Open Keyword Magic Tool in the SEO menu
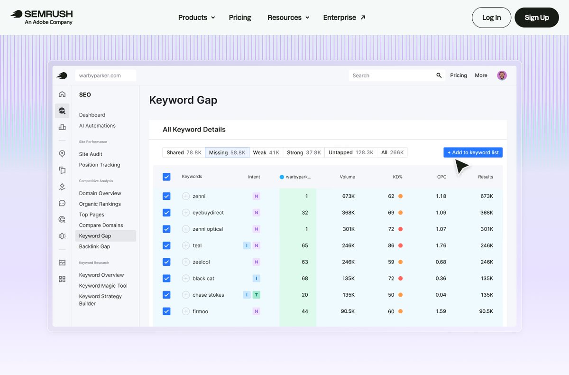 [103, 286]
